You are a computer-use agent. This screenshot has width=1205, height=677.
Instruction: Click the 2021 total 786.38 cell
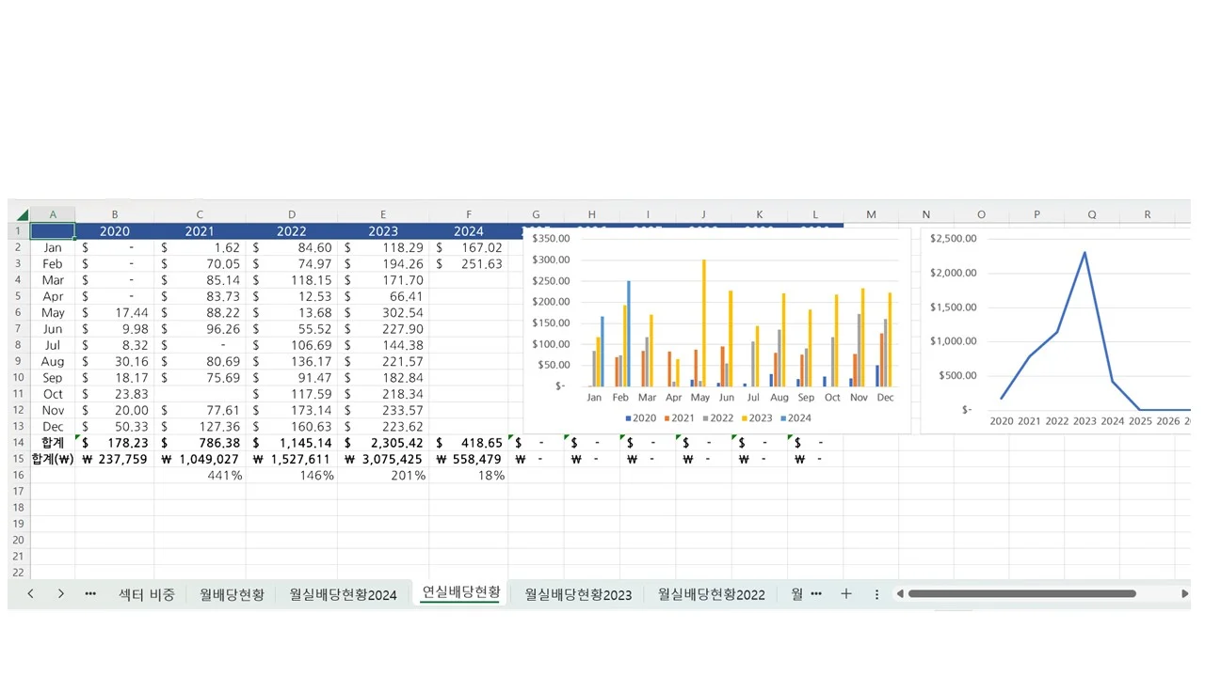point(200,443)
